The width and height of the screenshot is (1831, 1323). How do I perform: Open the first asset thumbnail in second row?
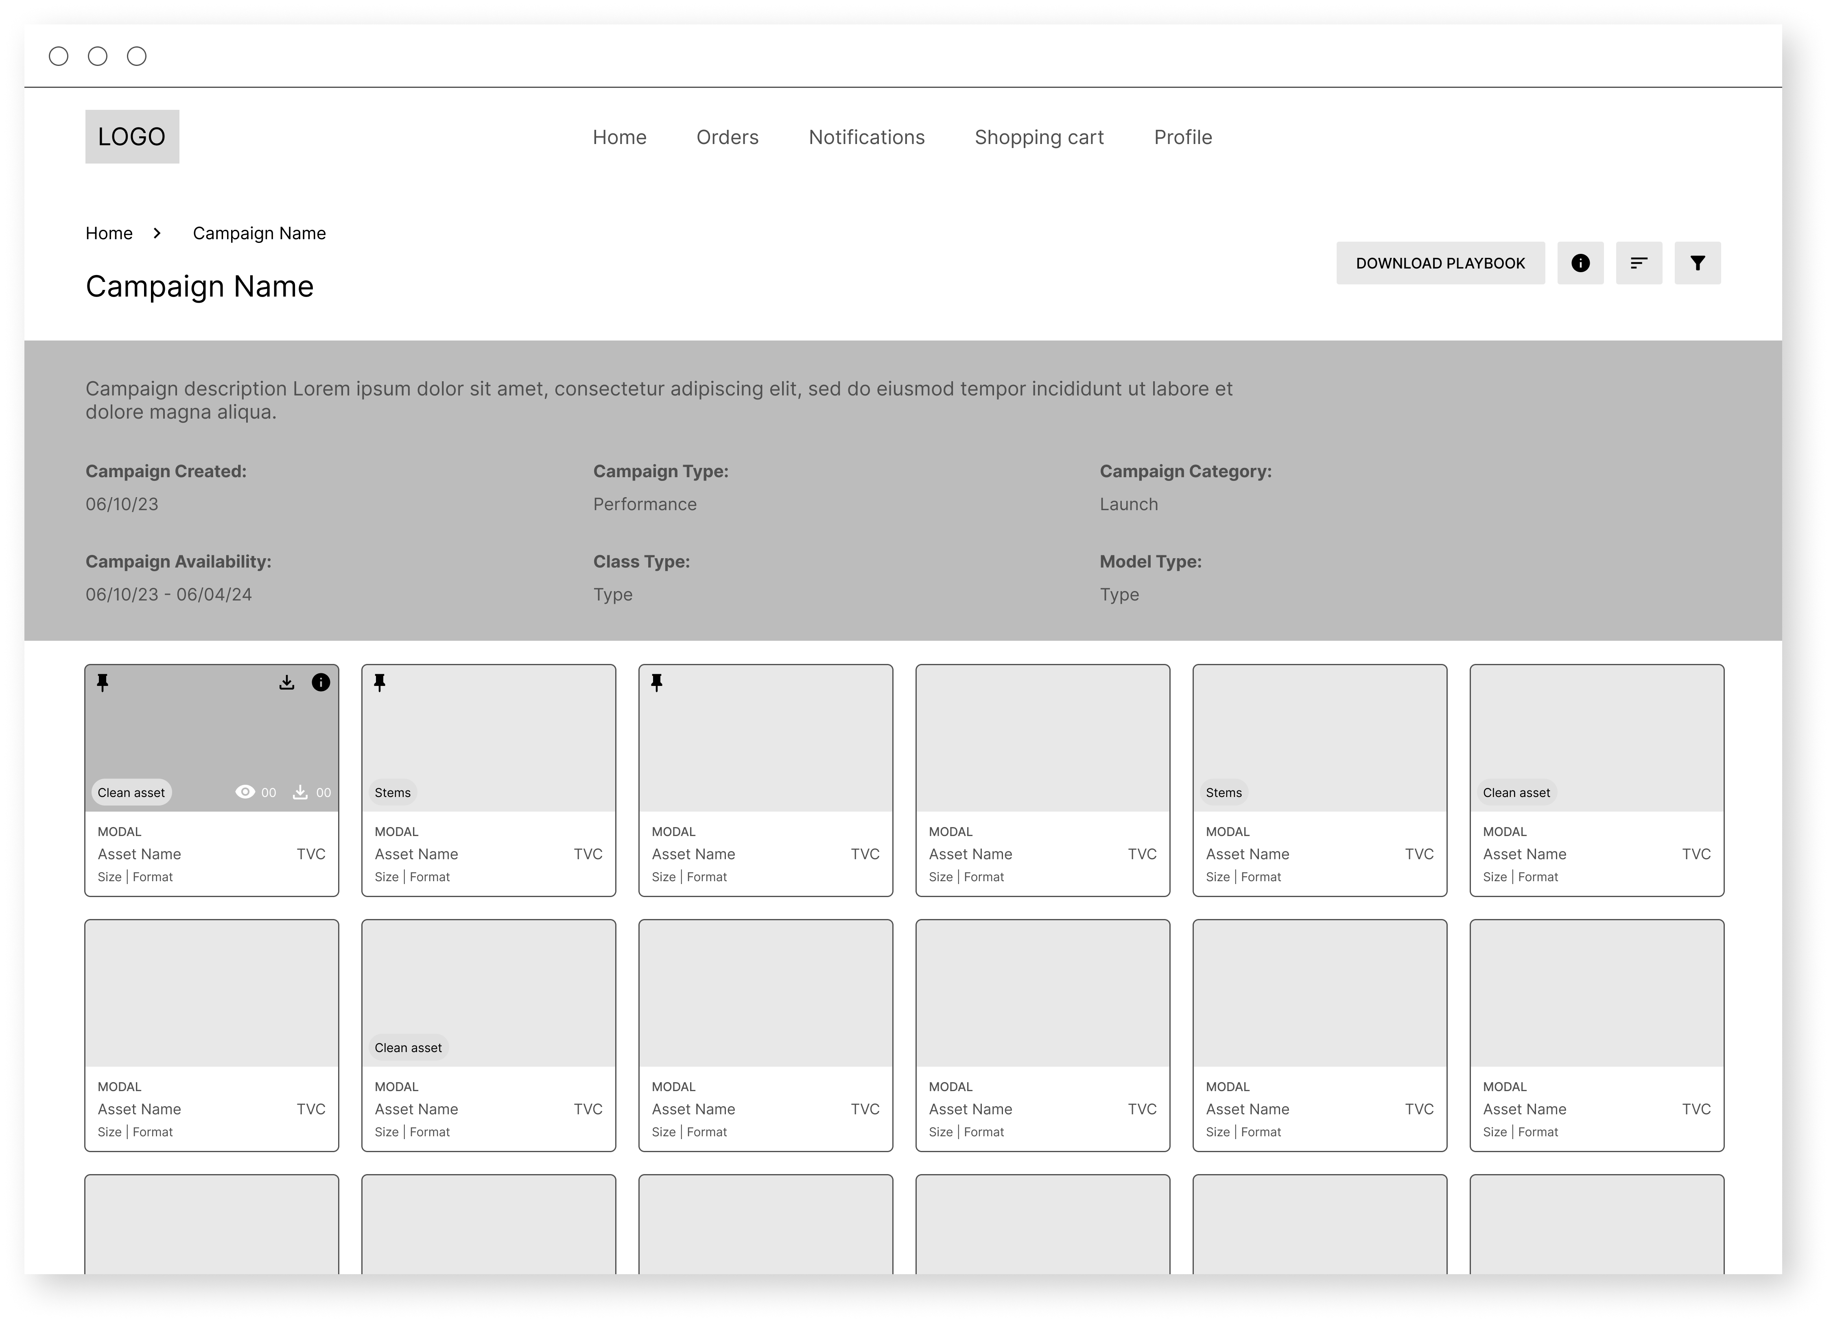click(212, 993)
